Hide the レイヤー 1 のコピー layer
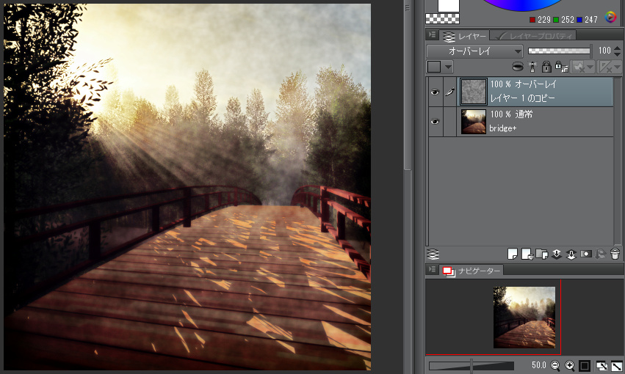 435,92
